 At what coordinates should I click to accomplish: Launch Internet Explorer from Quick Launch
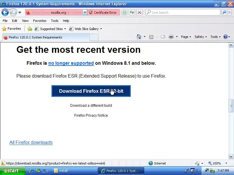point(32,171)
